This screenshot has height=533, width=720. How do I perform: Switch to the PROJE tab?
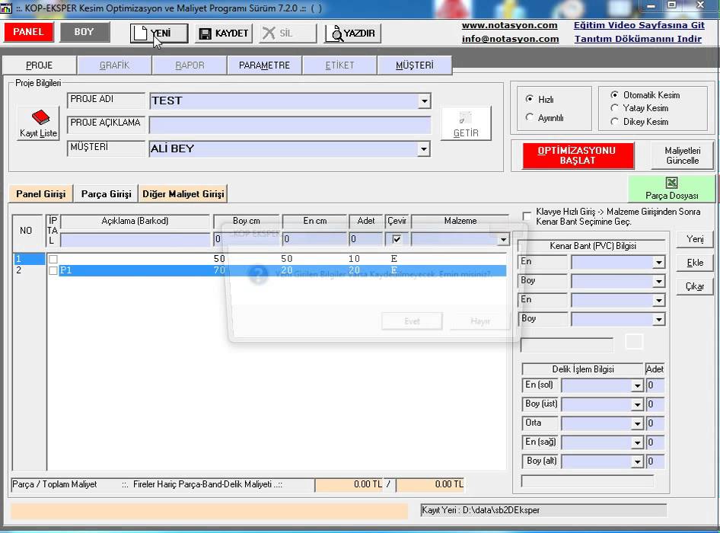[40, 65]
